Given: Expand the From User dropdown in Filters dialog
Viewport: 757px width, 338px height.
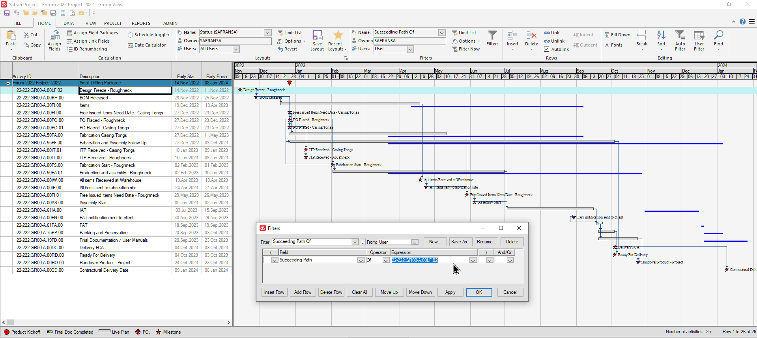Looking at the screenshot, I should 415,242.
